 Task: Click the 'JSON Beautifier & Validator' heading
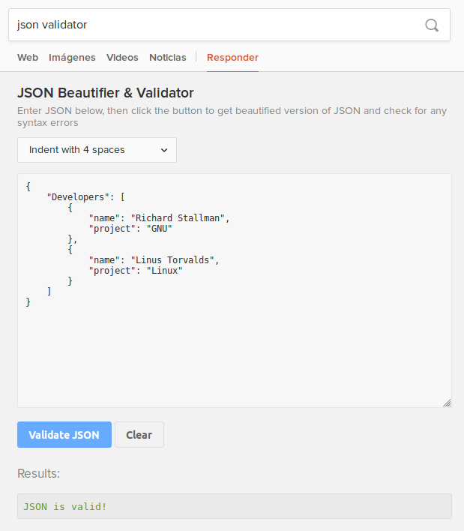pyautogui.click(x=106, y=93)
